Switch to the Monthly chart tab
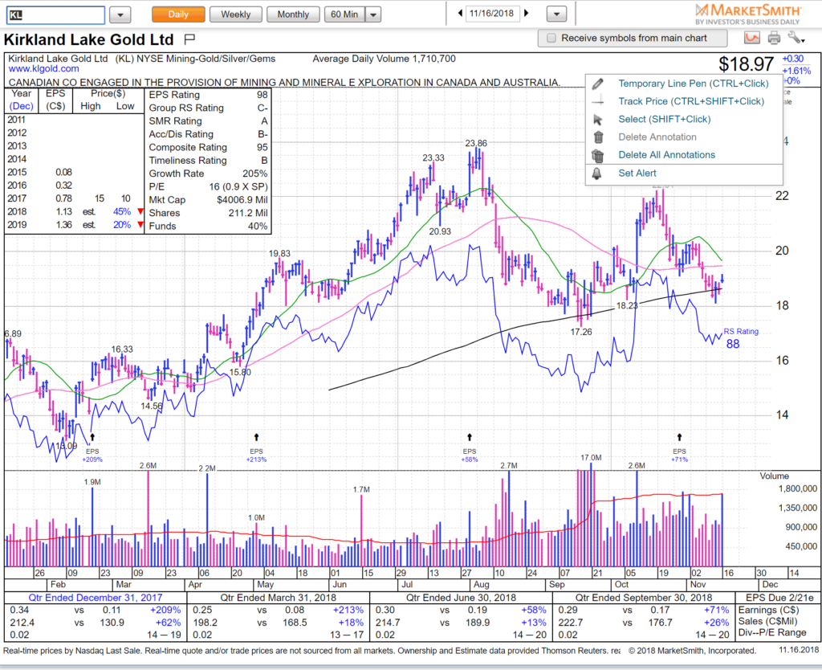The width and height of the screenshot is (822, 670). 293,14
